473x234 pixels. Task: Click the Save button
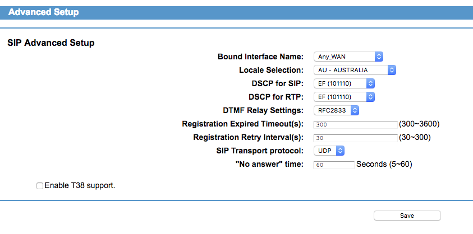[407, 216]
